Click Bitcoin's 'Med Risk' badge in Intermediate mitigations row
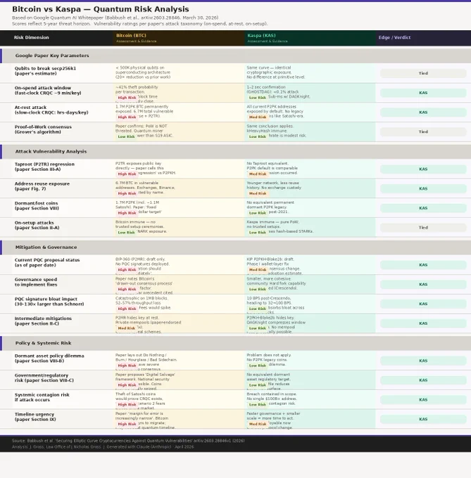This screenshot has height=478, width=471. point(126,328)
